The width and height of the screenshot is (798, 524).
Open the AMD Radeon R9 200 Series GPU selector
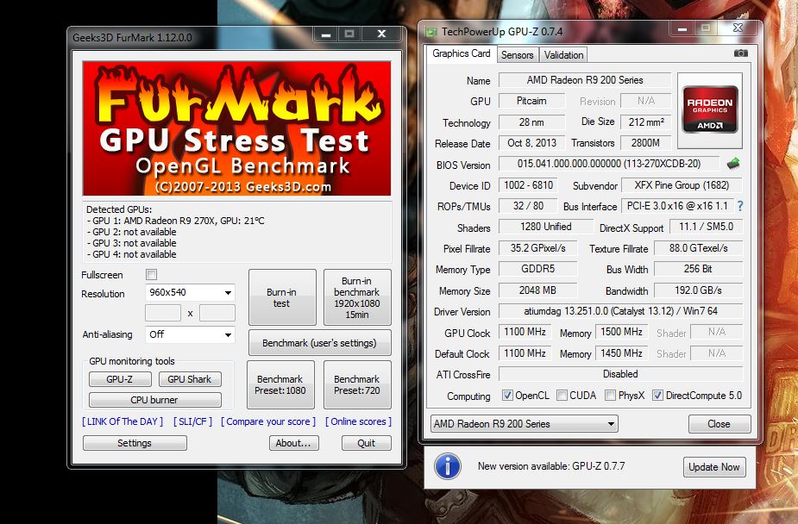tap(525, 424)
